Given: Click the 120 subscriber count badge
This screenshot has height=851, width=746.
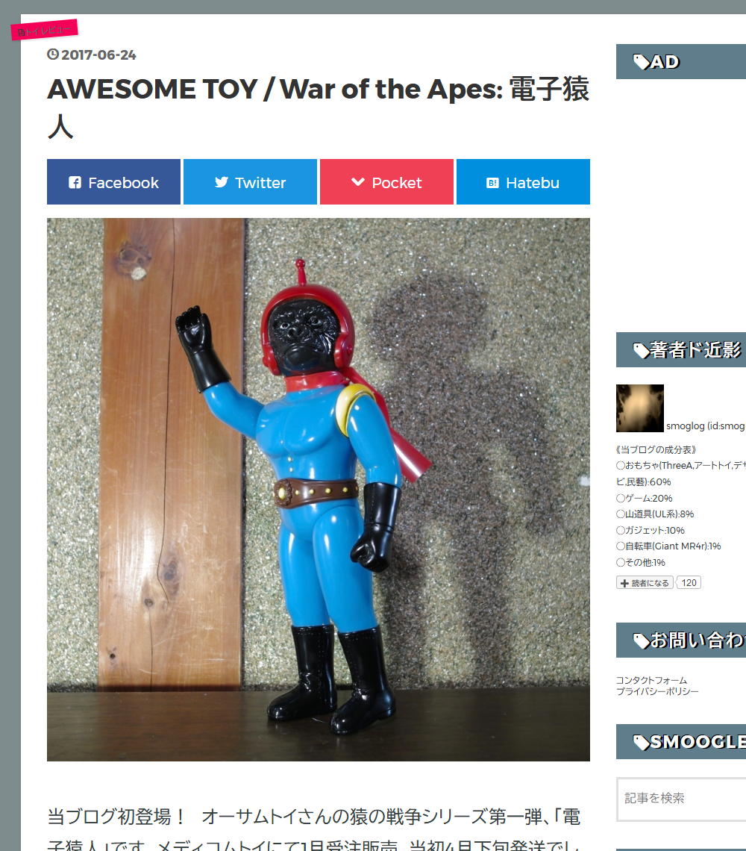Looking at the screenshot, I should point(689,583).
